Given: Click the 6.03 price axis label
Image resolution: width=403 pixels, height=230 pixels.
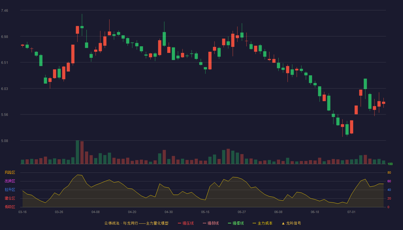Looking at the screenshot, I should tap(5, 89).
